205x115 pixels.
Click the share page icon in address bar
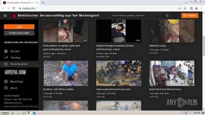click(180, 8)
